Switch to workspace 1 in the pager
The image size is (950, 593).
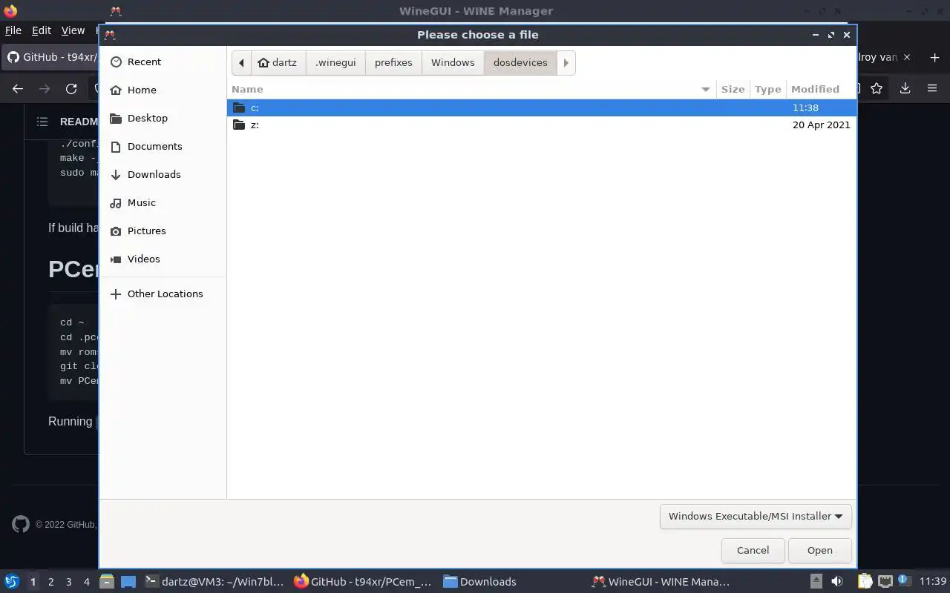tap(33, 582)
